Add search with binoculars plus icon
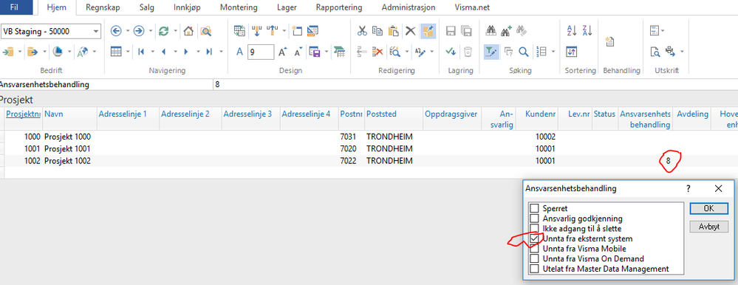This screenshot has width=738, height=285. (x=506, y=31)
